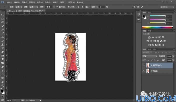Image resolution: width=176 pixels, height=102 pixels.
Task: Toggle lock layer position
Action: (x=155, y=60)
